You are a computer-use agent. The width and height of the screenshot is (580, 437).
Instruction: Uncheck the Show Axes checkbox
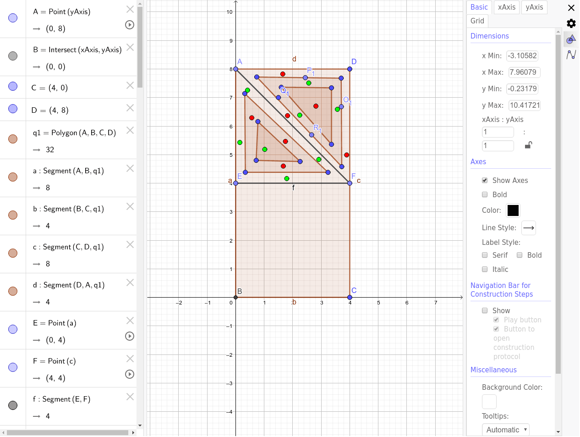click(485, 180)
